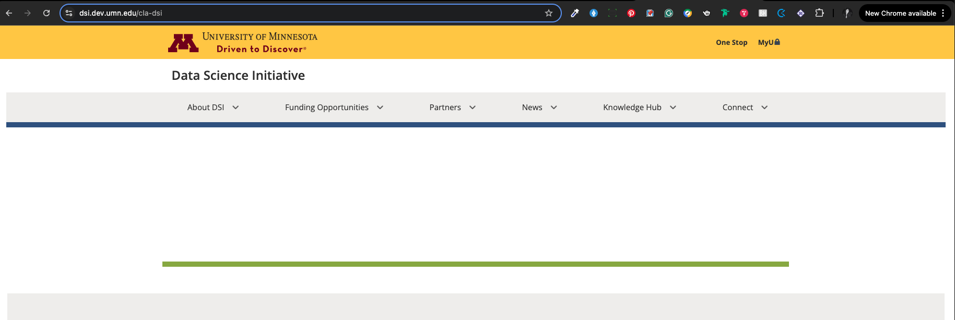Open the Chrome profile avatar
The image size is (955, 320).
click(x=847, y=13)
